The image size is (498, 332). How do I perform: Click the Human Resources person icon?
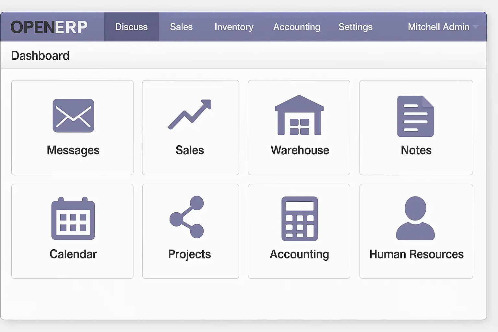(415, 218)
